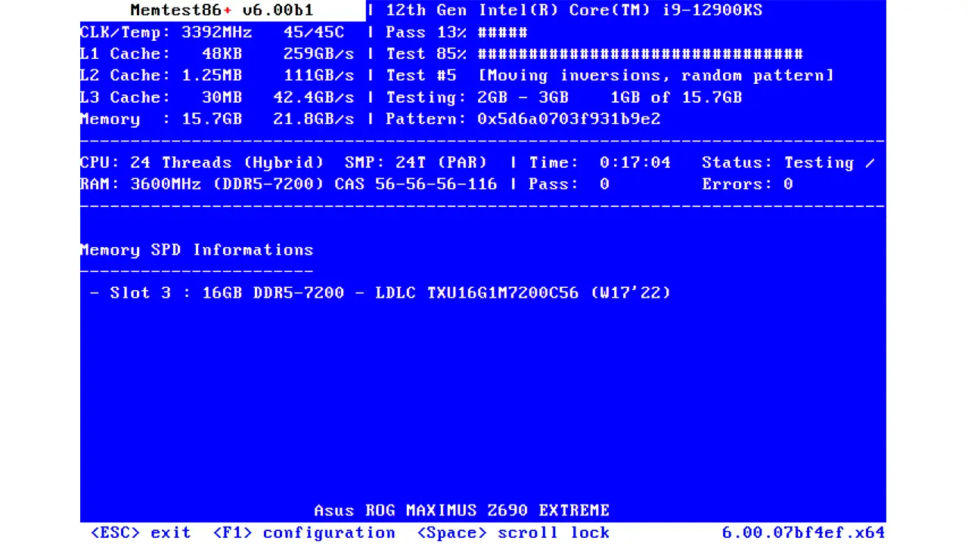Image resolution: width=968 pixels, height=544 pixels.
Task: Click the LDLC TXU16G1M7200C56 part number
Action: click(x=477, y=293)
